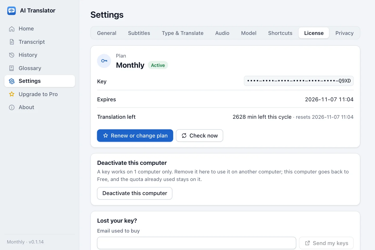Open Home from the sidebar
This screenshot has width=375, height=250.
click(40, 29)
